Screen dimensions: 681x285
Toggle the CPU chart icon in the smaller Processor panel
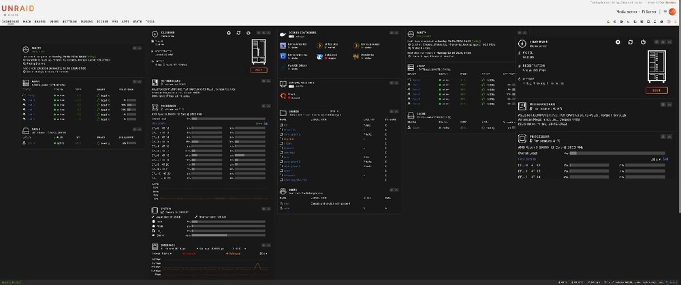click(266, 123)
